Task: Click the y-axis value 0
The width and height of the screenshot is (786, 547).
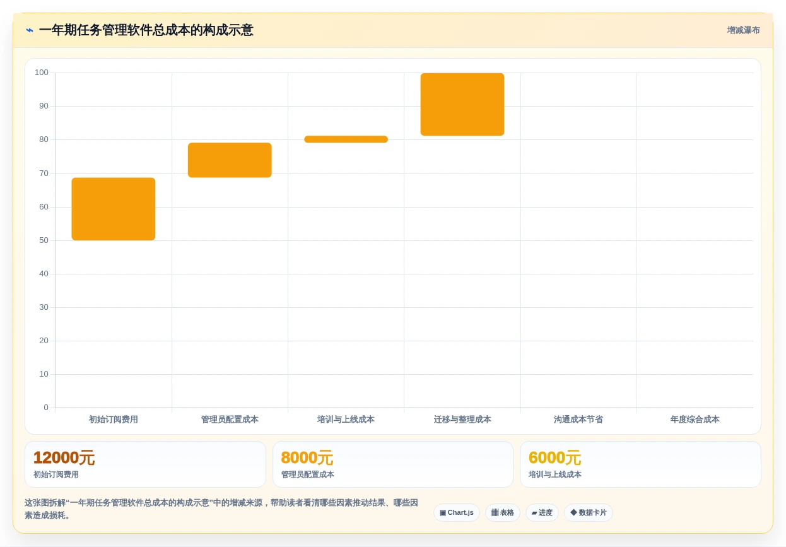Action: point(46,408)
